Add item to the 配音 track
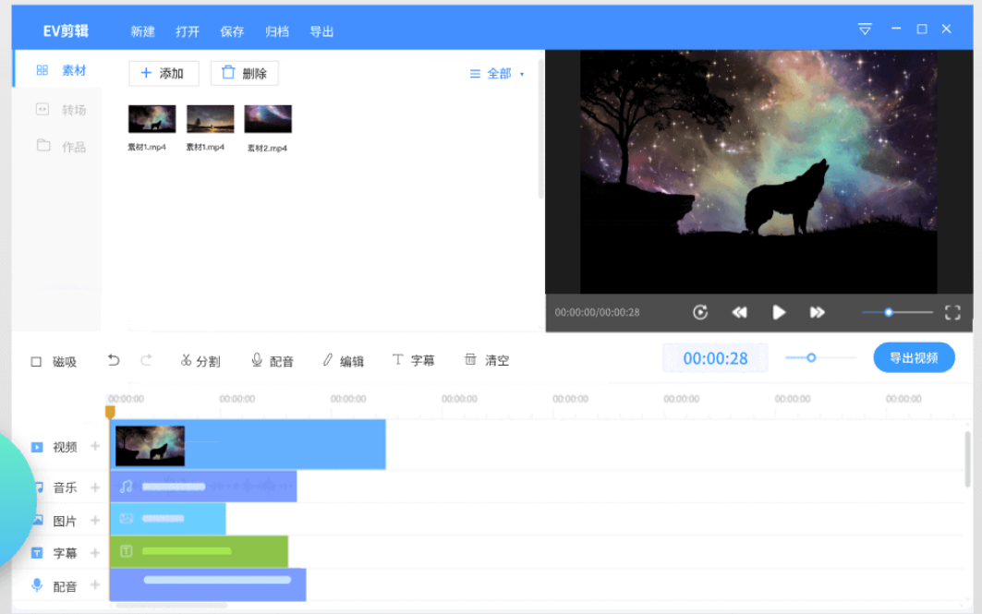This screenshot has height=614, width=982. coord(95,584)
